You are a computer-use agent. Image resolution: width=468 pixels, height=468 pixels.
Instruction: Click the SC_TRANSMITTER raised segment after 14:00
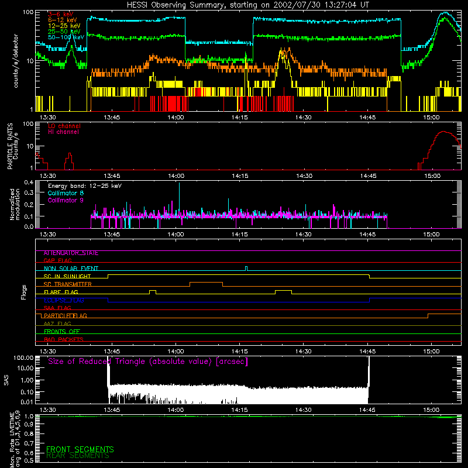pos(207,284)
